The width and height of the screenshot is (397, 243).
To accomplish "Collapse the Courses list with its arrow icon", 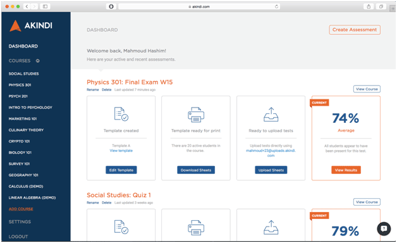I will click(38, 61).
